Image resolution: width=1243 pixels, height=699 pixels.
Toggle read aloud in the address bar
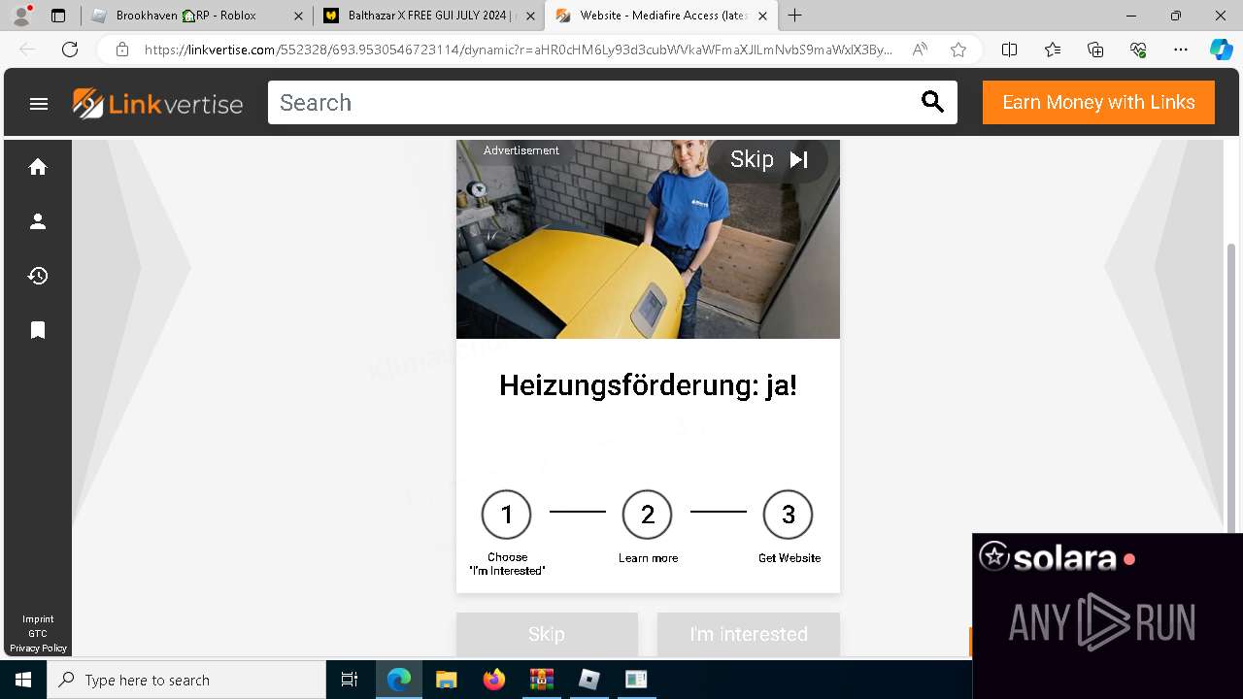(x=920, y=50)
